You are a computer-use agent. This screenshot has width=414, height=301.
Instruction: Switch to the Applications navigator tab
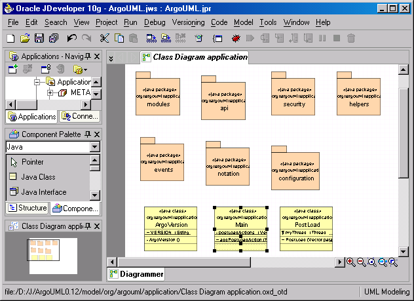(x=31, y=117)
